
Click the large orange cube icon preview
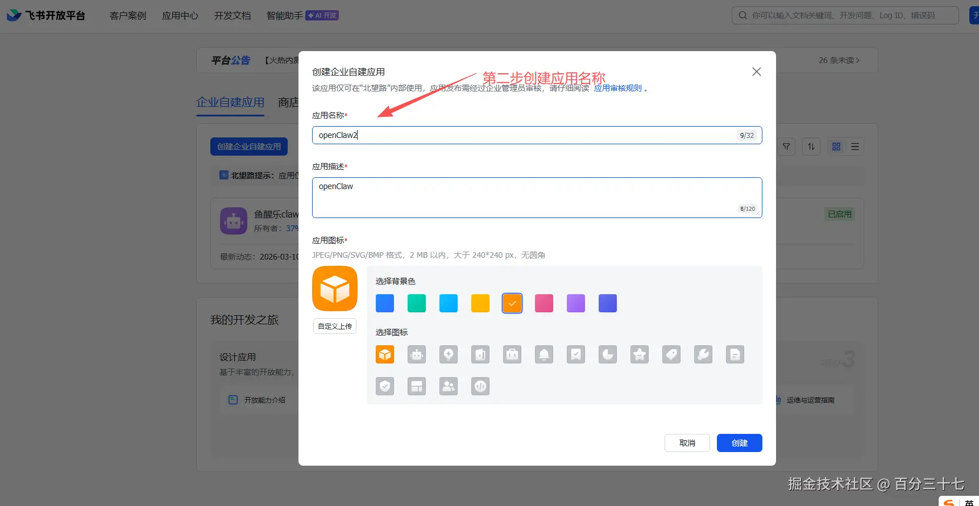(335, 288)
